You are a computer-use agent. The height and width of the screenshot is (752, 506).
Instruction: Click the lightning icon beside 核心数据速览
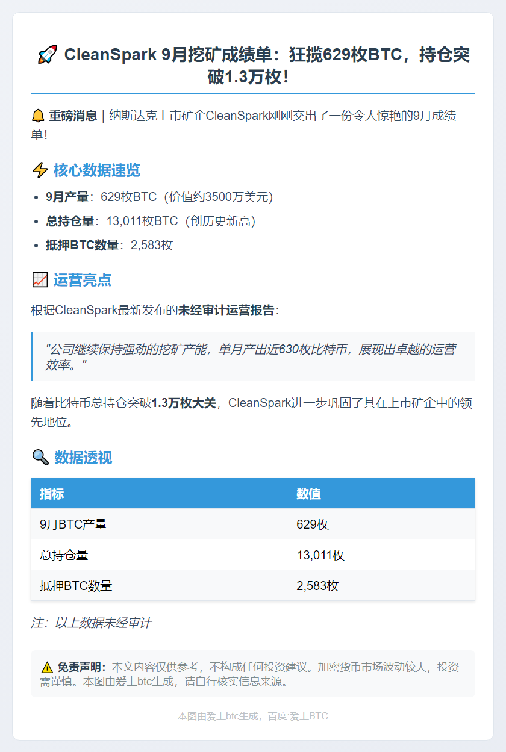(x=40, y=170)
